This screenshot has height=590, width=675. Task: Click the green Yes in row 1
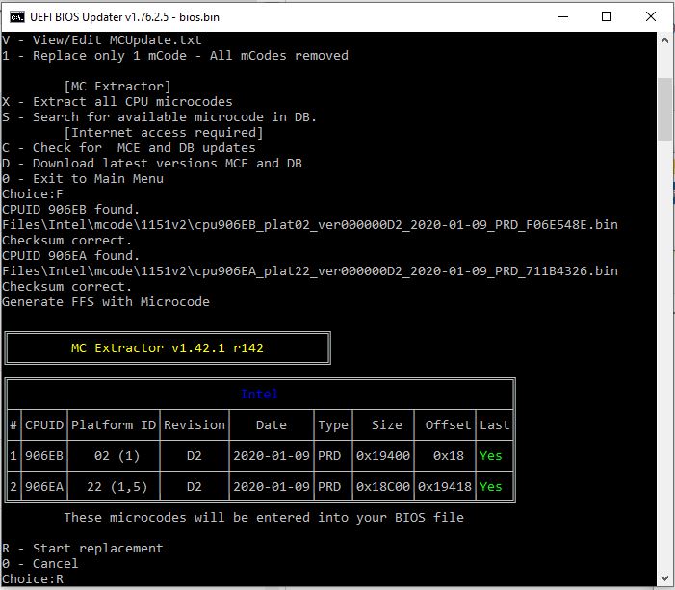tap(491, 455)
